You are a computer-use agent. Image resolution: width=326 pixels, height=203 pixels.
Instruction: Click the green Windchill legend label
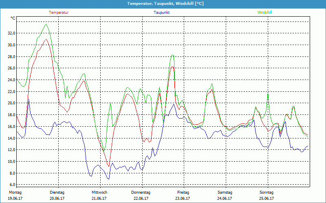[264, 13]
